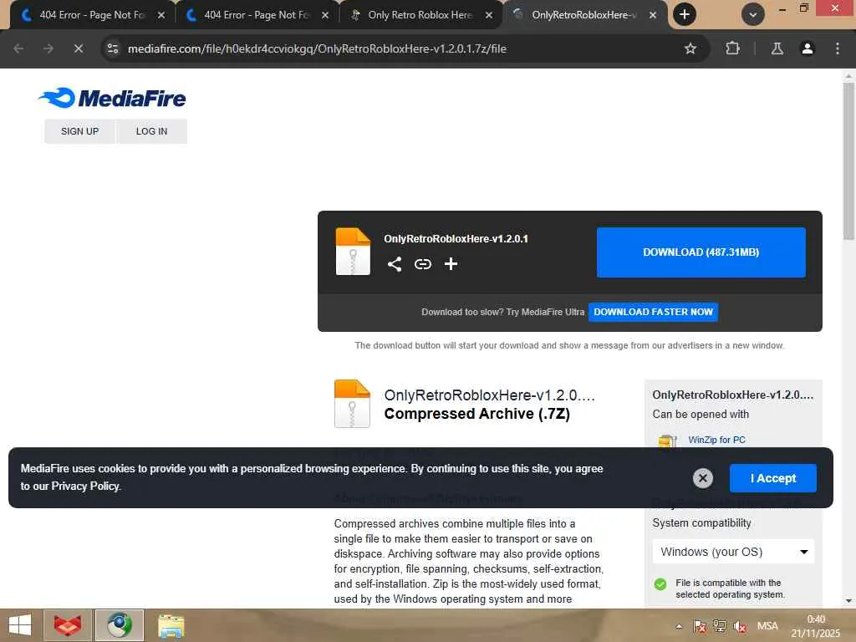Click the Action Center flag tray icon
856x642 pixels.
tap(700, 626)
